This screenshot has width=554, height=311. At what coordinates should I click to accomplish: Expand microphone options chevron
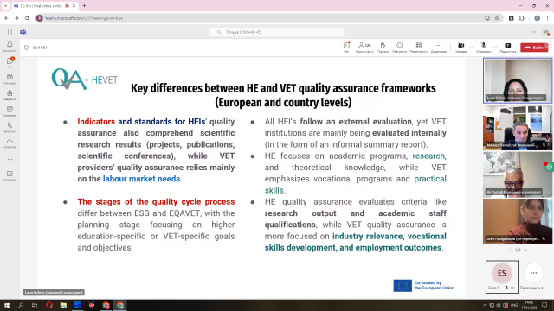click(495, 48)
